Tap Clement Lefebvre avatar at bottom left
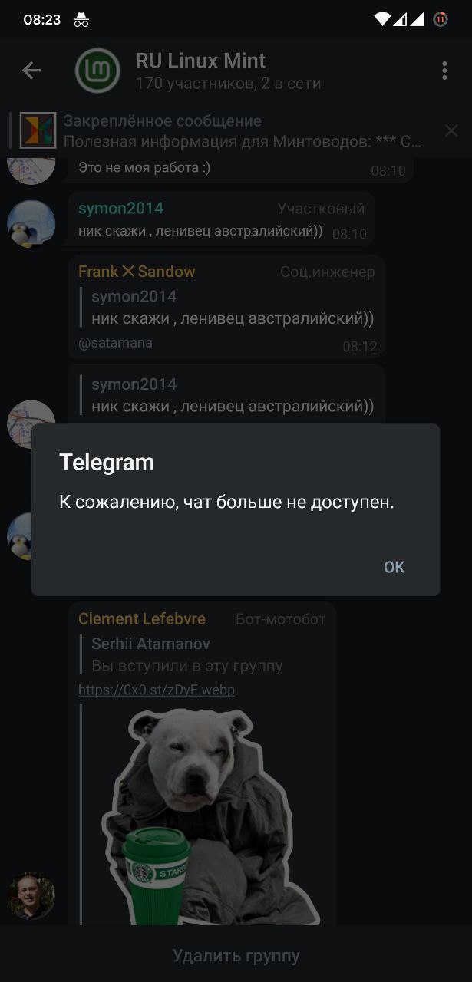This screenshot has width=472, height=982. pos(31,895)
